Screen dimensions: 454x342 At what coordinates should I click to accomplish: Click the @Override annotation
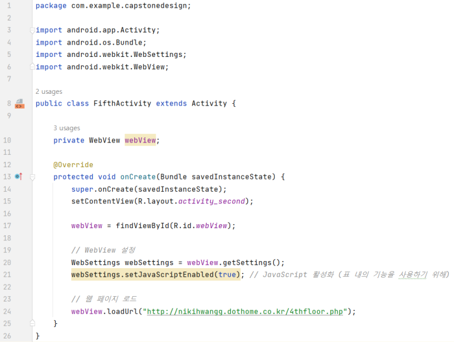point(73,165)
